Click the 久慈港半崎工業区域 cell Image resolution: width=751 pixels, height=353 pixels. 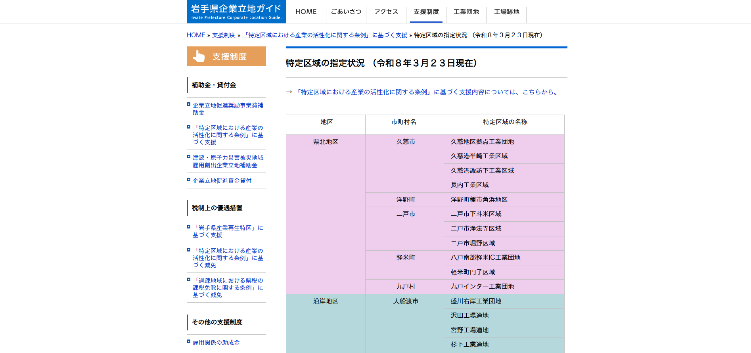pos(504,156)
